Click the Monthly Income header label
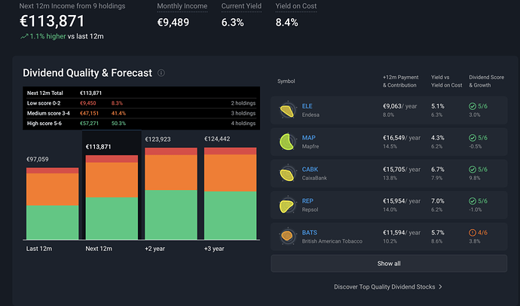 tap(182, 6)
